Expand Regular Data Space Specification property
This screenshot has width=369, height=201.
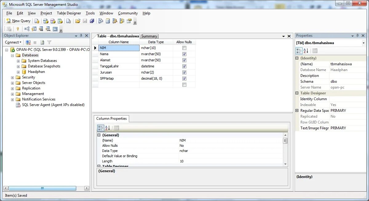[297, 111]
